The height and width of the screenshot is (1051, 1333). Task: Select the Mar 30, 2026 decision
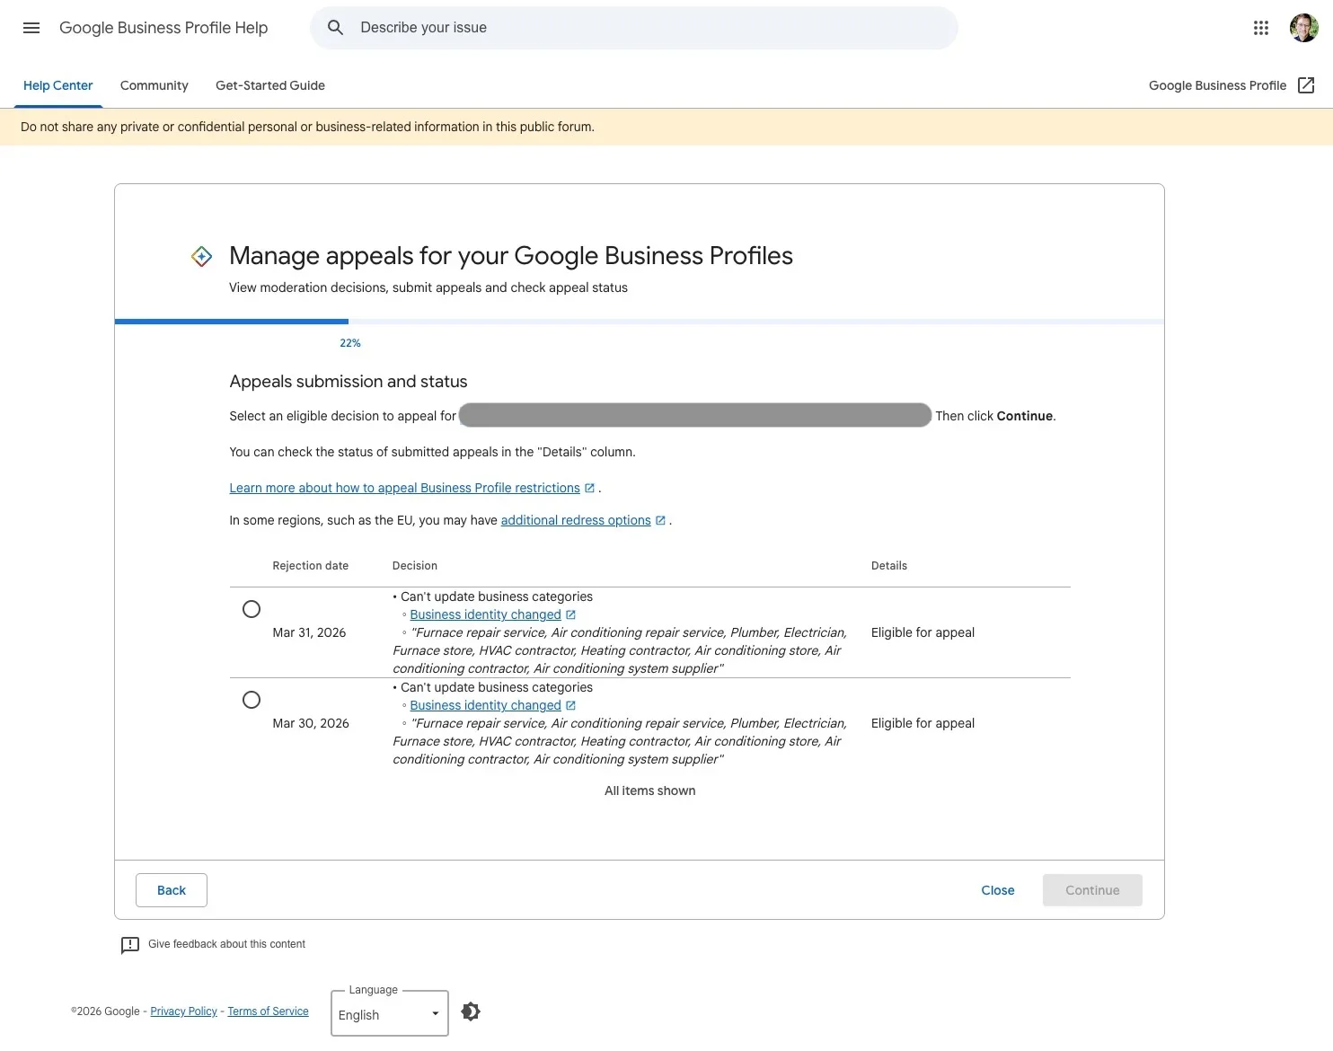[252, 700]
